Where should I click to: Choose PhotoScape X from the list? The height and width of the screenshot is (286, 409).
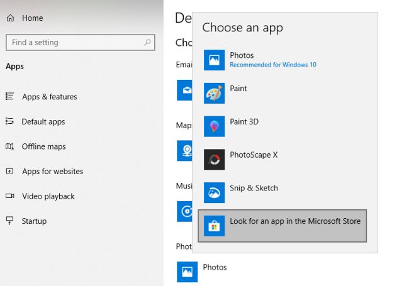254,155
